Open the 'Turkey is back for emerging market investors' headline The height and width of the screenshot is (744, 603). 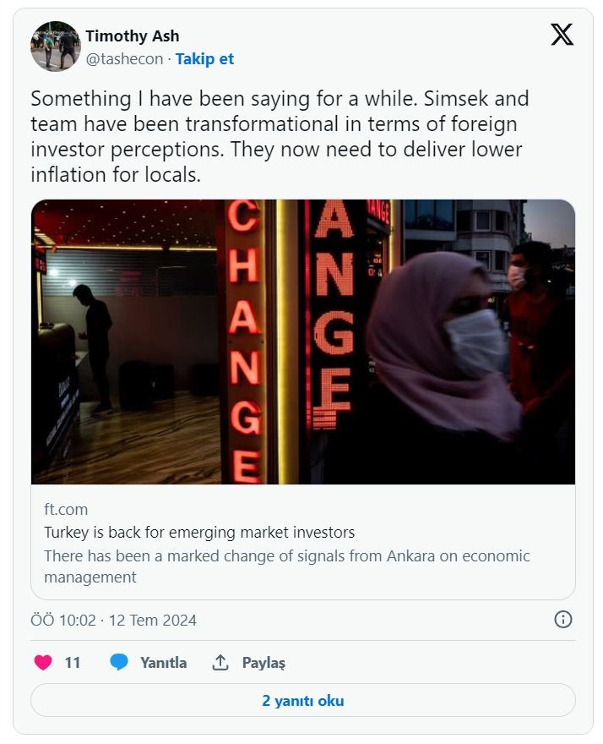(x=199, y=533)
